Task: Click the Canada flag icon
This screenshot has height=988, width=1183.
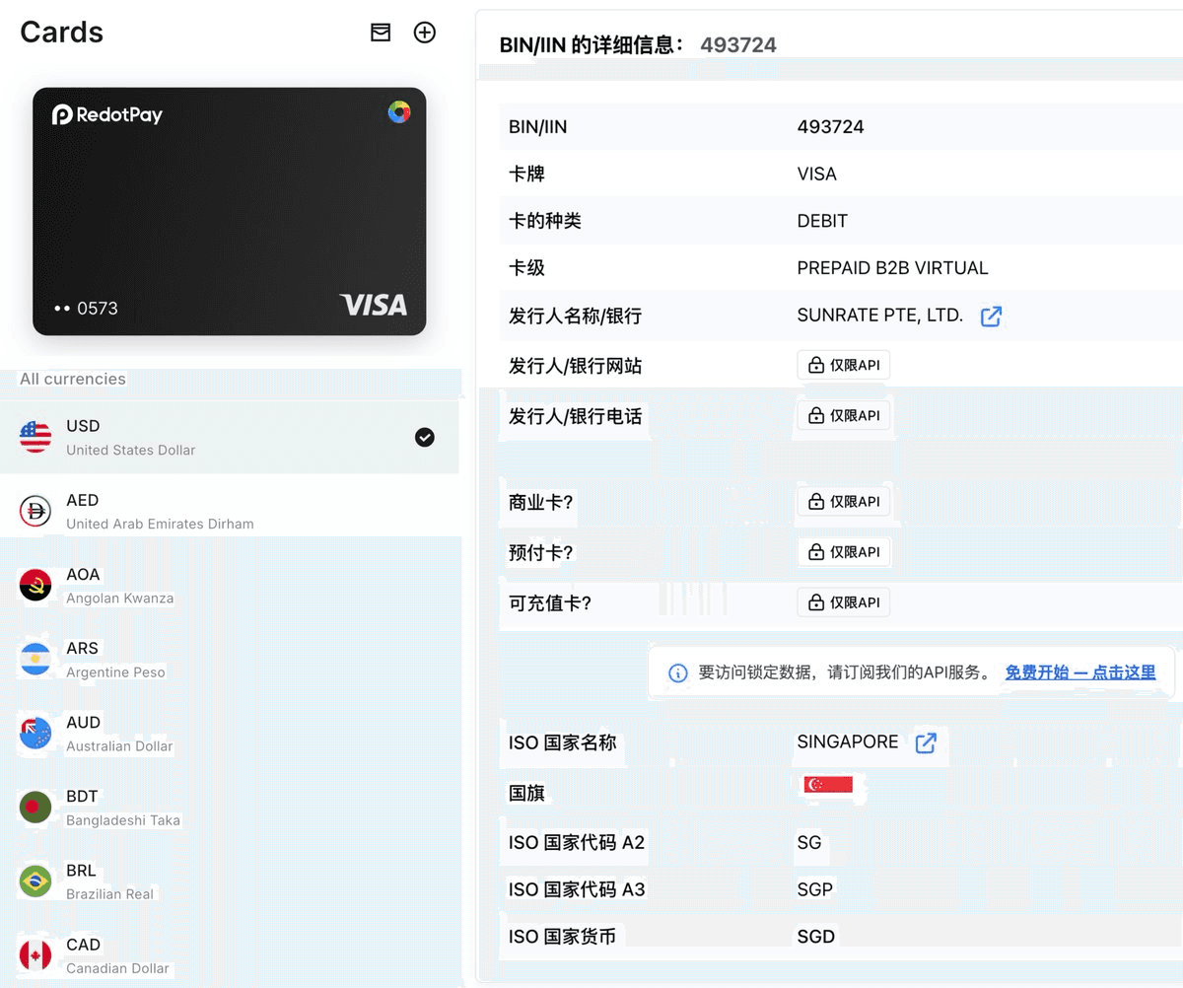Action: click(x=35, y=954)
